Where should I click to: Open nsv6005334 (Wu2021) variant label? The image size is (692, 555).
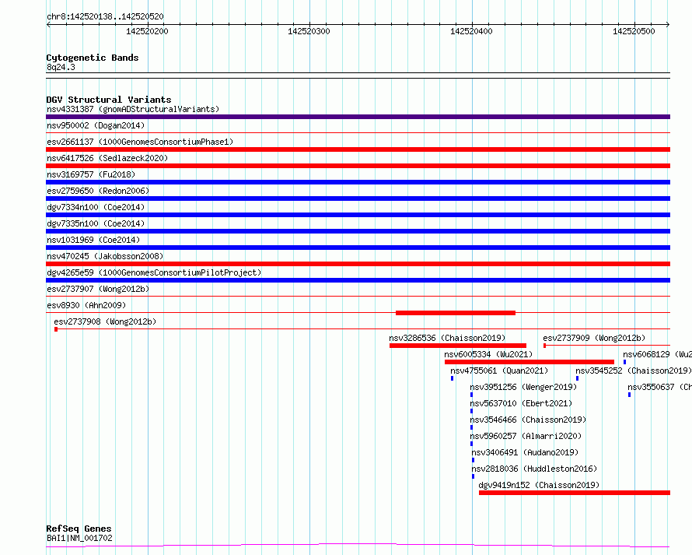[488, 354]
